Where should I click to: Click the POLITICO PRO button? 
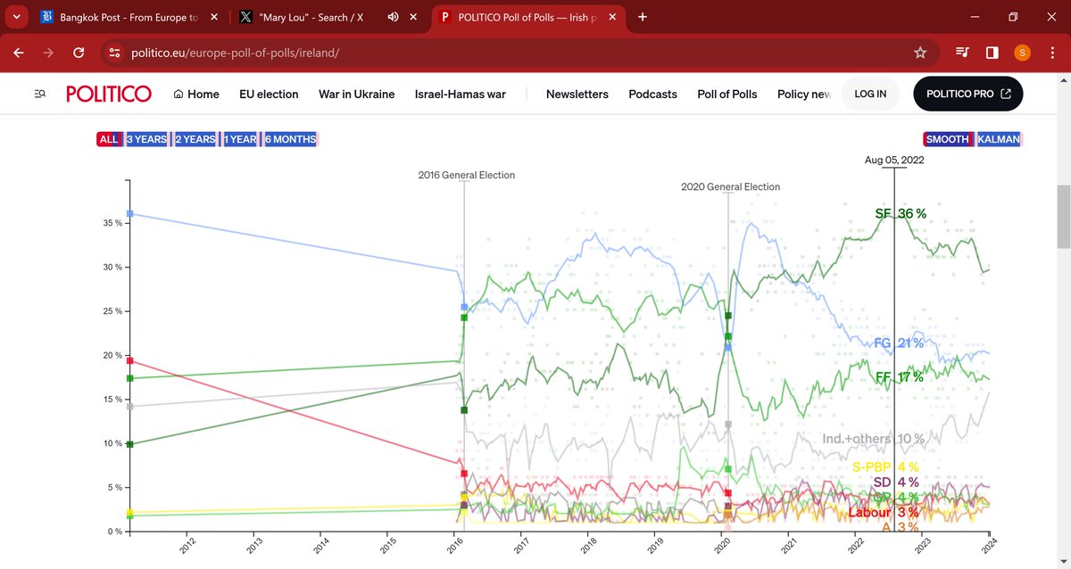pos(968,94)
